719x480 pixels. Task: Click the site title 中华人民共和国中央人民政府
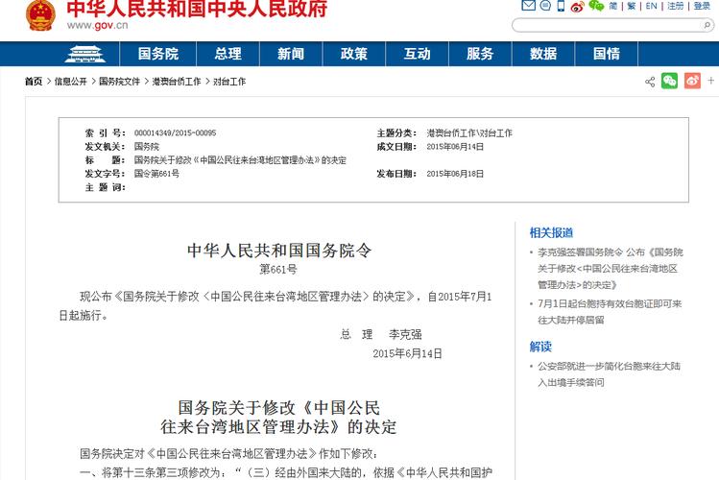(197, 9)
